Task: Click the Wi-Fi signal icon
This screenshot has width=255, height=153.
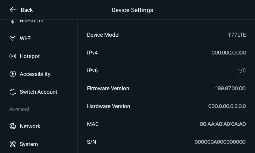Action: [13, 38]
